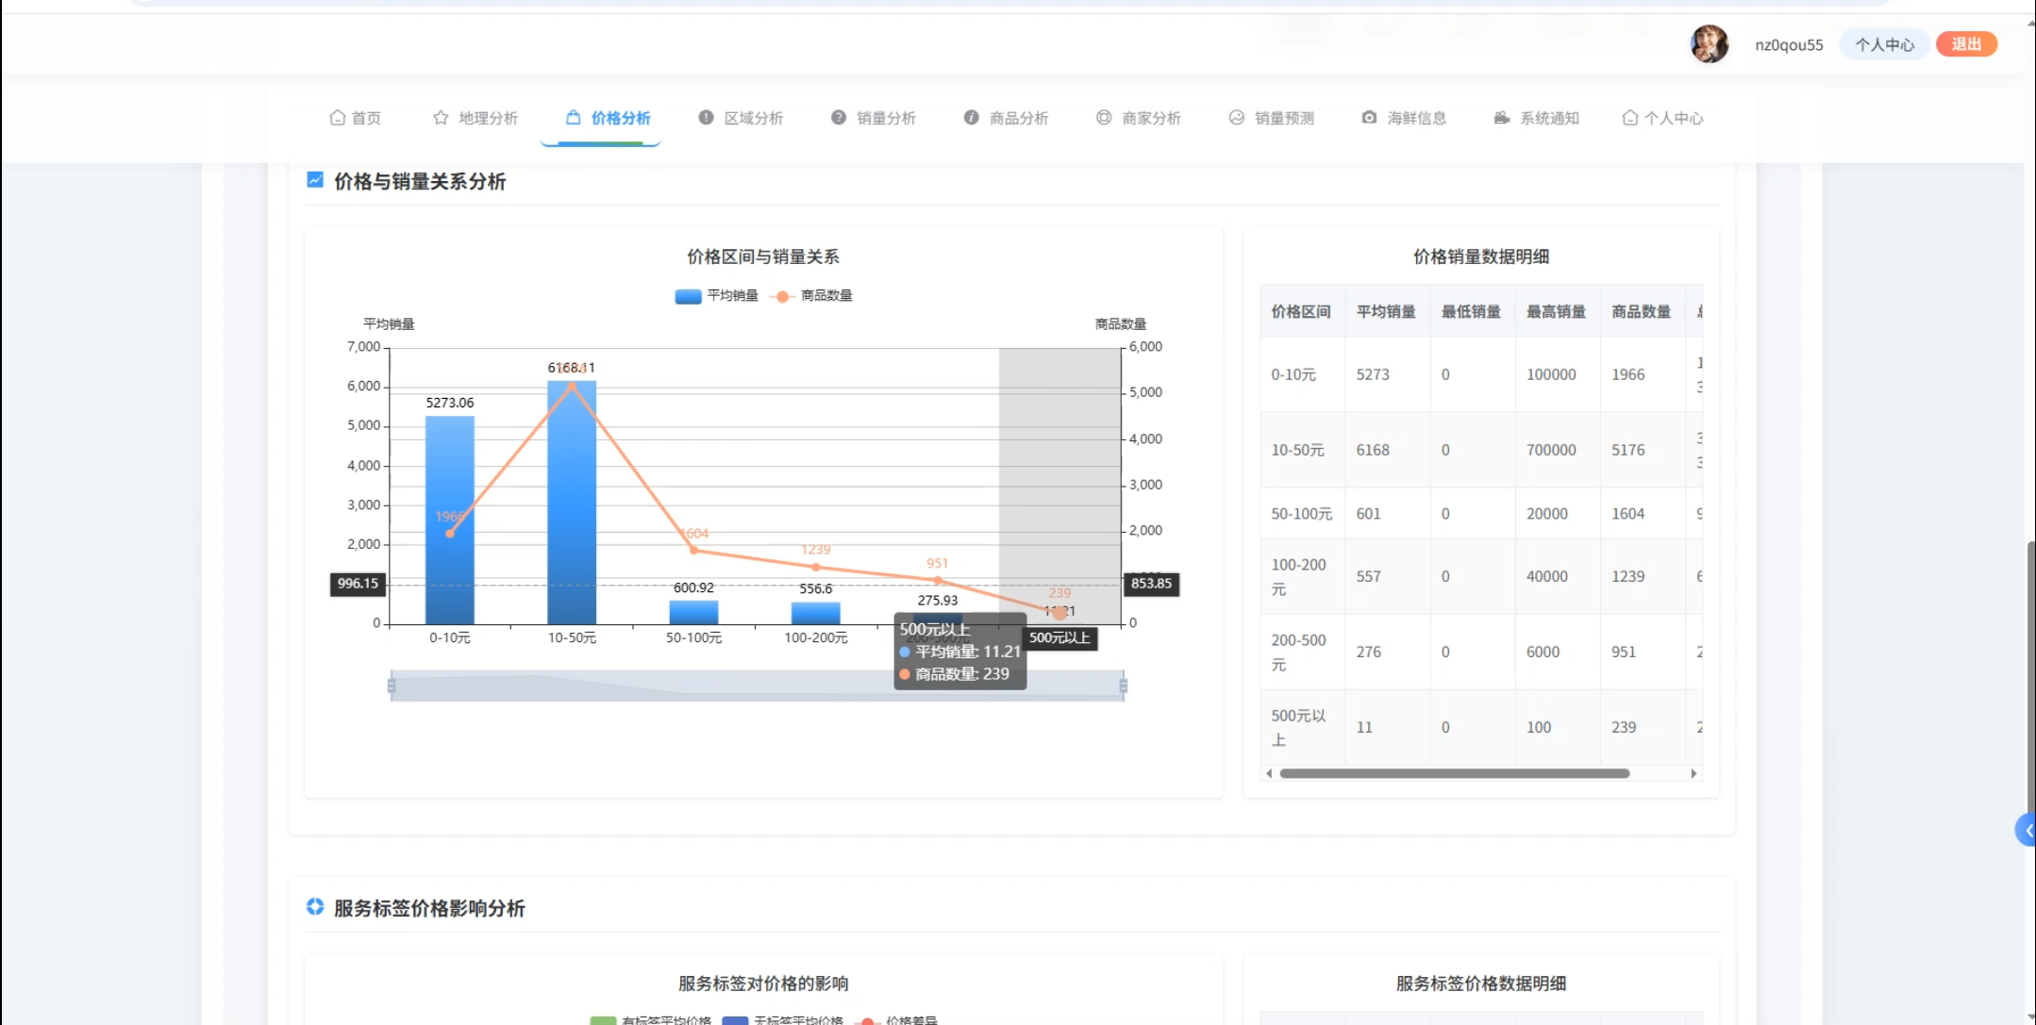This screenshot has width=2036, height=1025.
Task: Click table cell 50-100元
Action: pyautogui.click(x=1301, y=514)
